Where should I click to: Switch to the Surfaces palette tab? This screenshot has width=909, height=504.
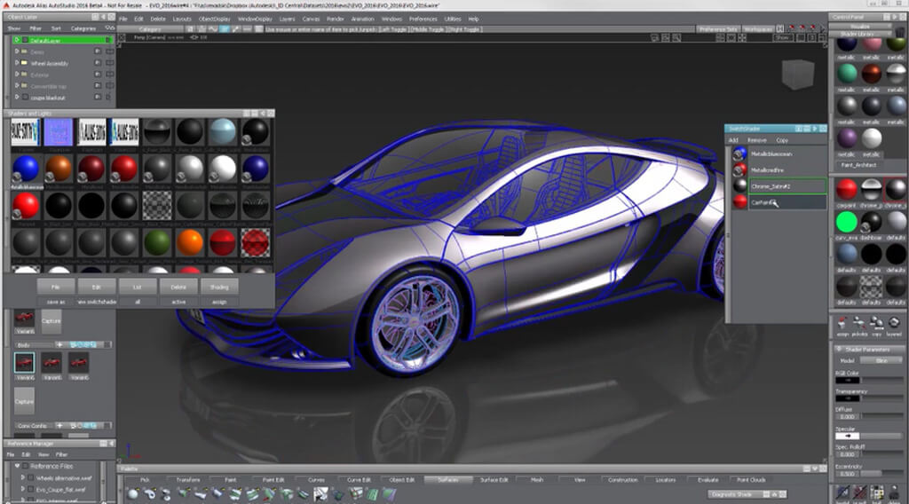[x=448, y=480]
